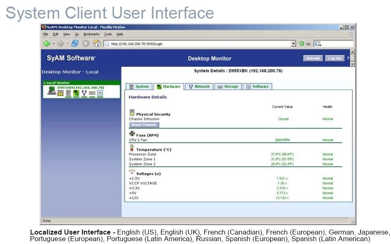
Task: Click the +1.5V label
Action: (x=134, y=178)
